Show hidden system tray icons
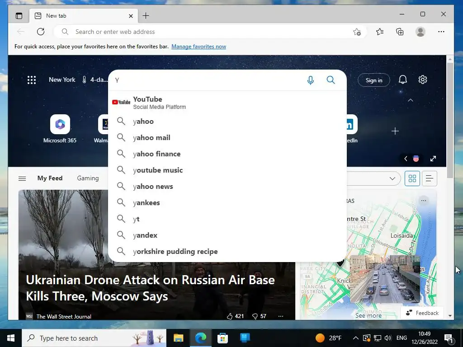Viewport: 463px width, 347px height. [356, 338]
